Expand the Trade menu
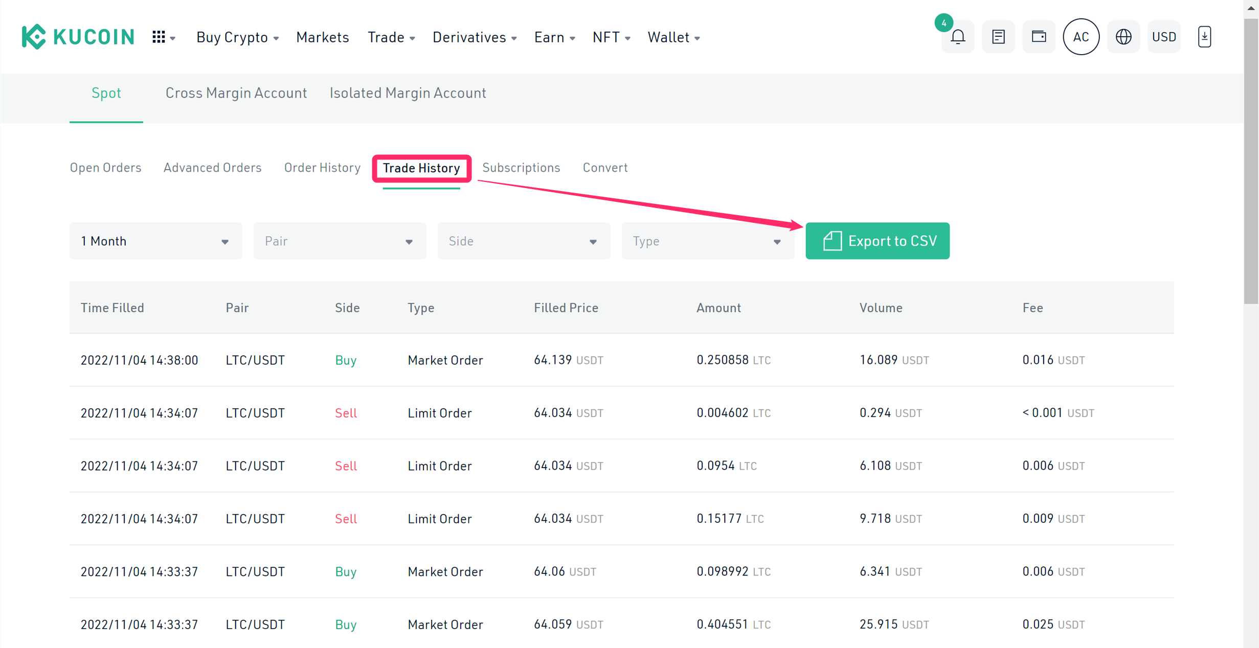The height and width of the screenshot is (648, 1259). pyautogui.click(x=391, y=37)
